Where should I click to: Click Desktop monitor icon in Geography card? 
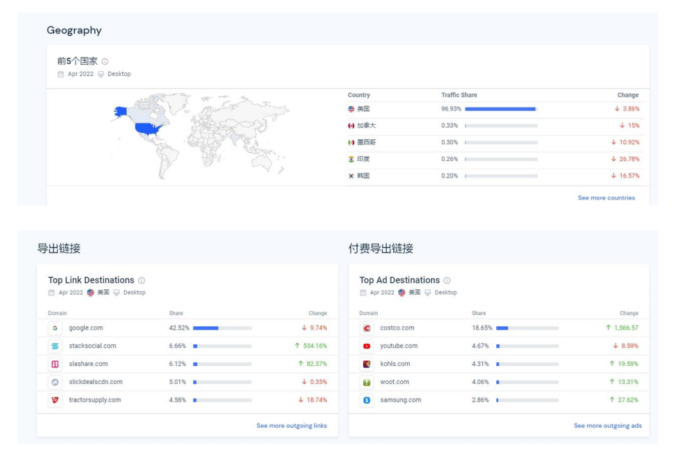[x=101, y=75]
